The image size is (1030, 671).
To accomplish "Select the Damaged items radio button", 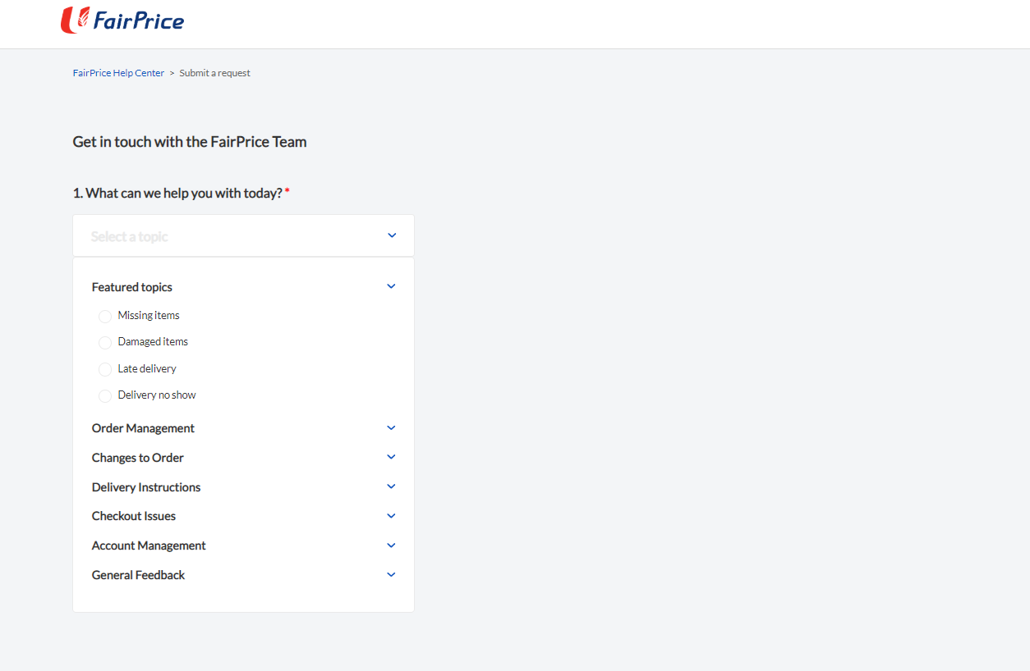I will pyautogui.click(x=105, y=343).
